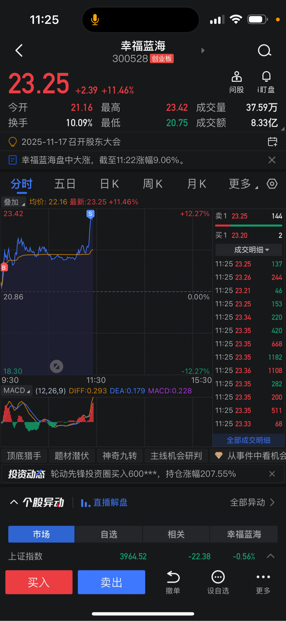The height and width of the screenshot is (621, 286).
Task: Open the 成交明细 dropdown
Action: point(249,250)
